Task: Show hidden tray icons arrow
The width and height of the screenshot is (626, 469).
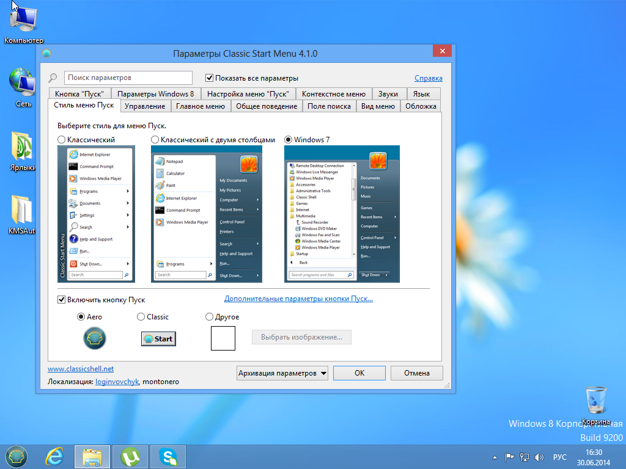Action: [495, 457]
